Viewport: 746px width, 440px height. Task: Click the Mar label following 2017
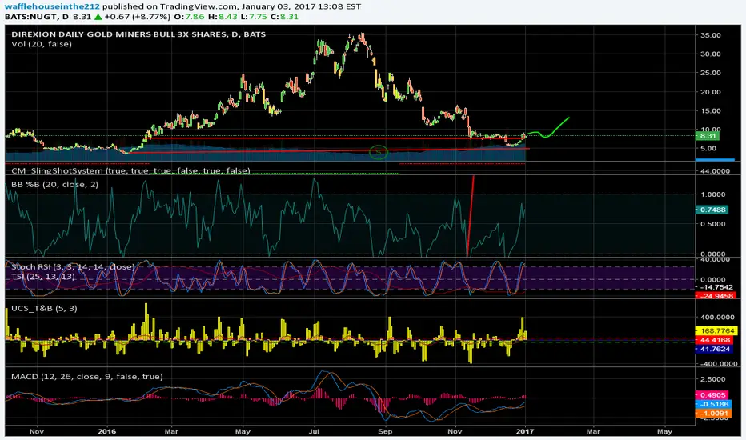click(593, 431)
